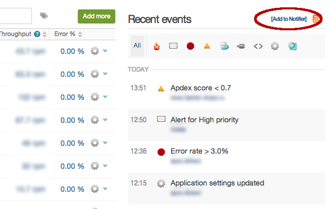Filter events by the angle-brackets deployment icon
Image resolution: width=334 pixels, height=209 pixels.
pos(258,46)
